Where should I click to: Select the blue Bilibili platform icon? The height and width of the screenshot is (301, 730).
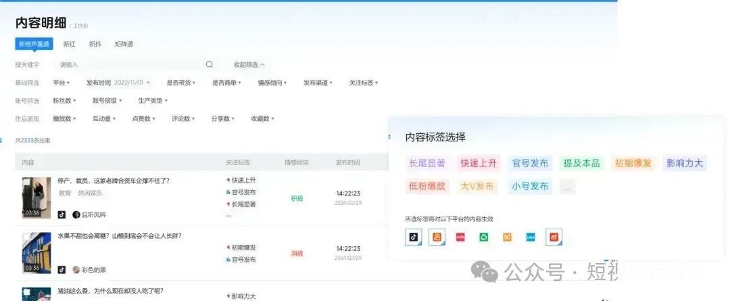tap(531, 237)
